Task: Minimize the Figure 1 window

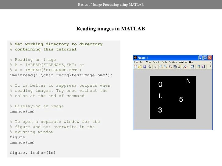Action: (x=200, y=58)
